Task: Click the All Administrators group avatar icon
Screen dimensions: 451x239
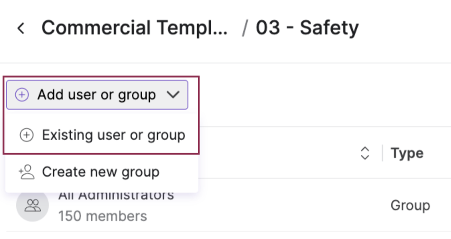Action: (32, 205)
